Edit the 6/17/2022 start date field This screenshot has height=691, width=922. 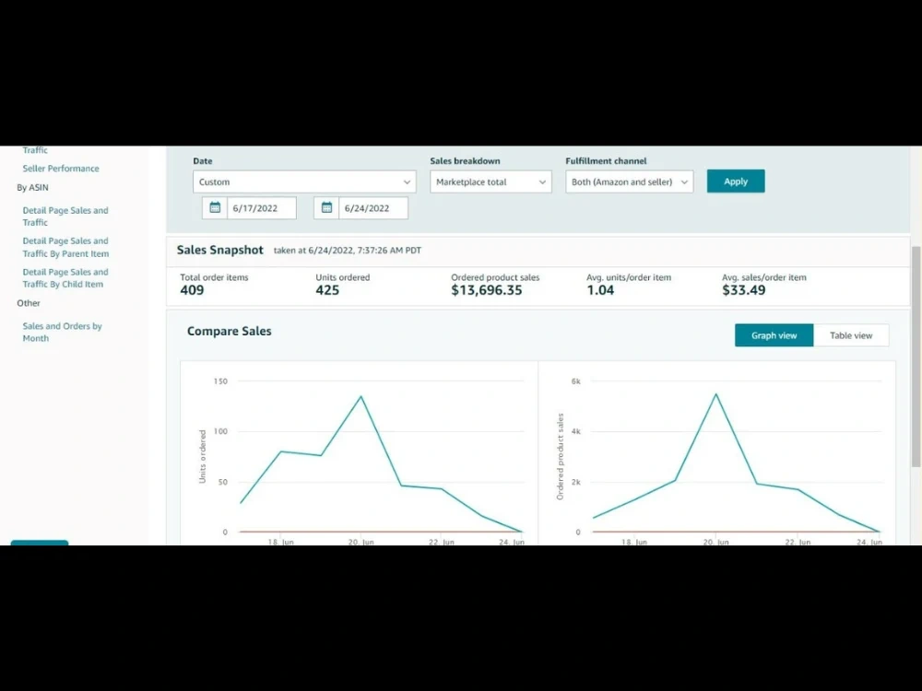point(262,208)
